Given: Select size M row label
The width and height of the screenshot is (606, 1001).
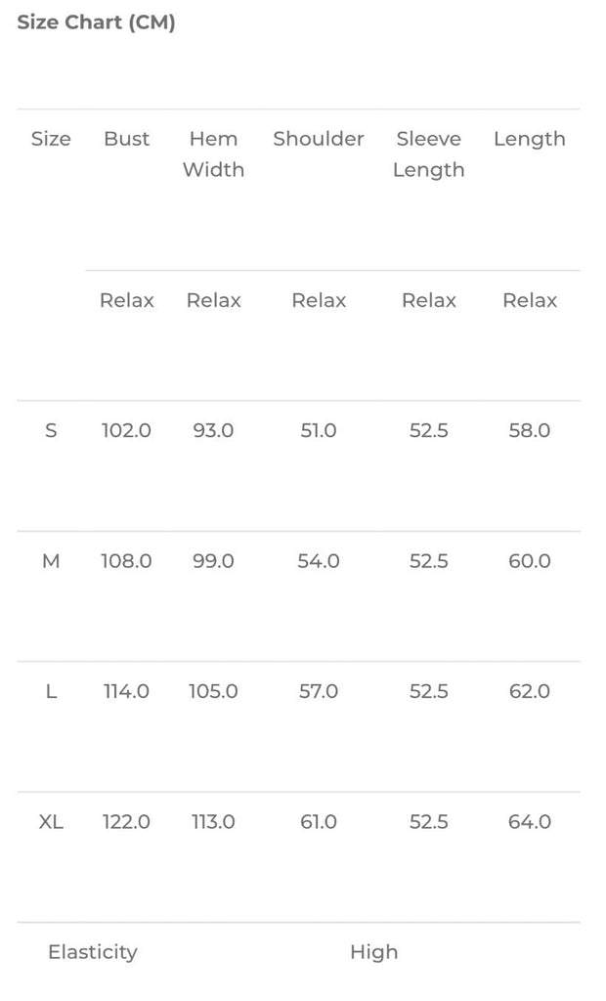Looking at the screenshot, I should (x=51, y=561).
